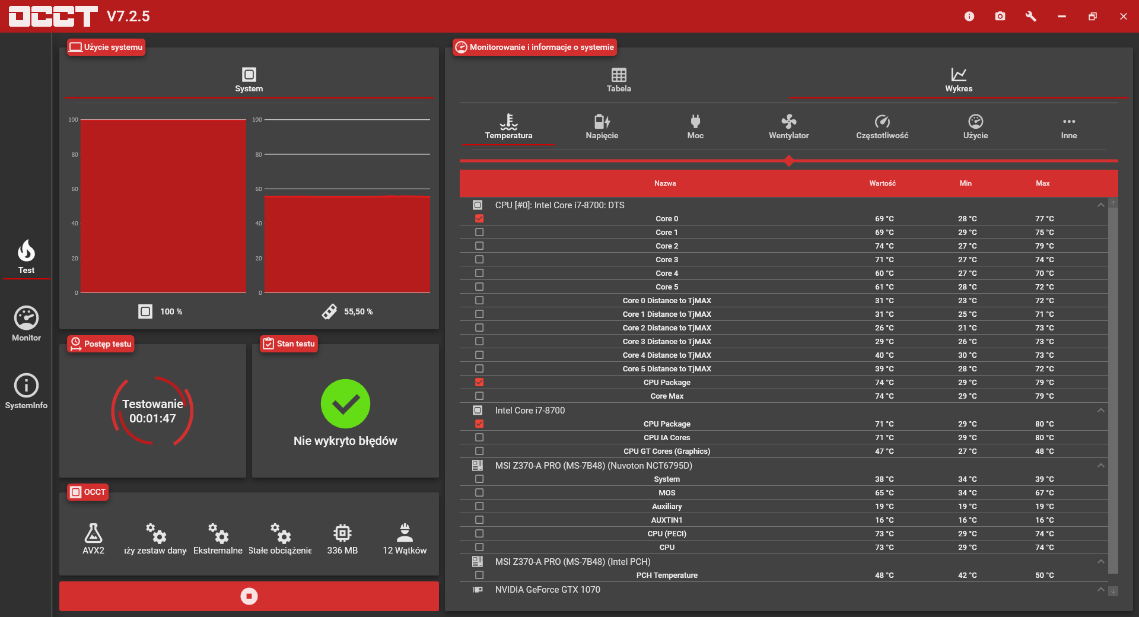
Task: Open the SystemInfo section in sidebar
Action: coord(26,392)
